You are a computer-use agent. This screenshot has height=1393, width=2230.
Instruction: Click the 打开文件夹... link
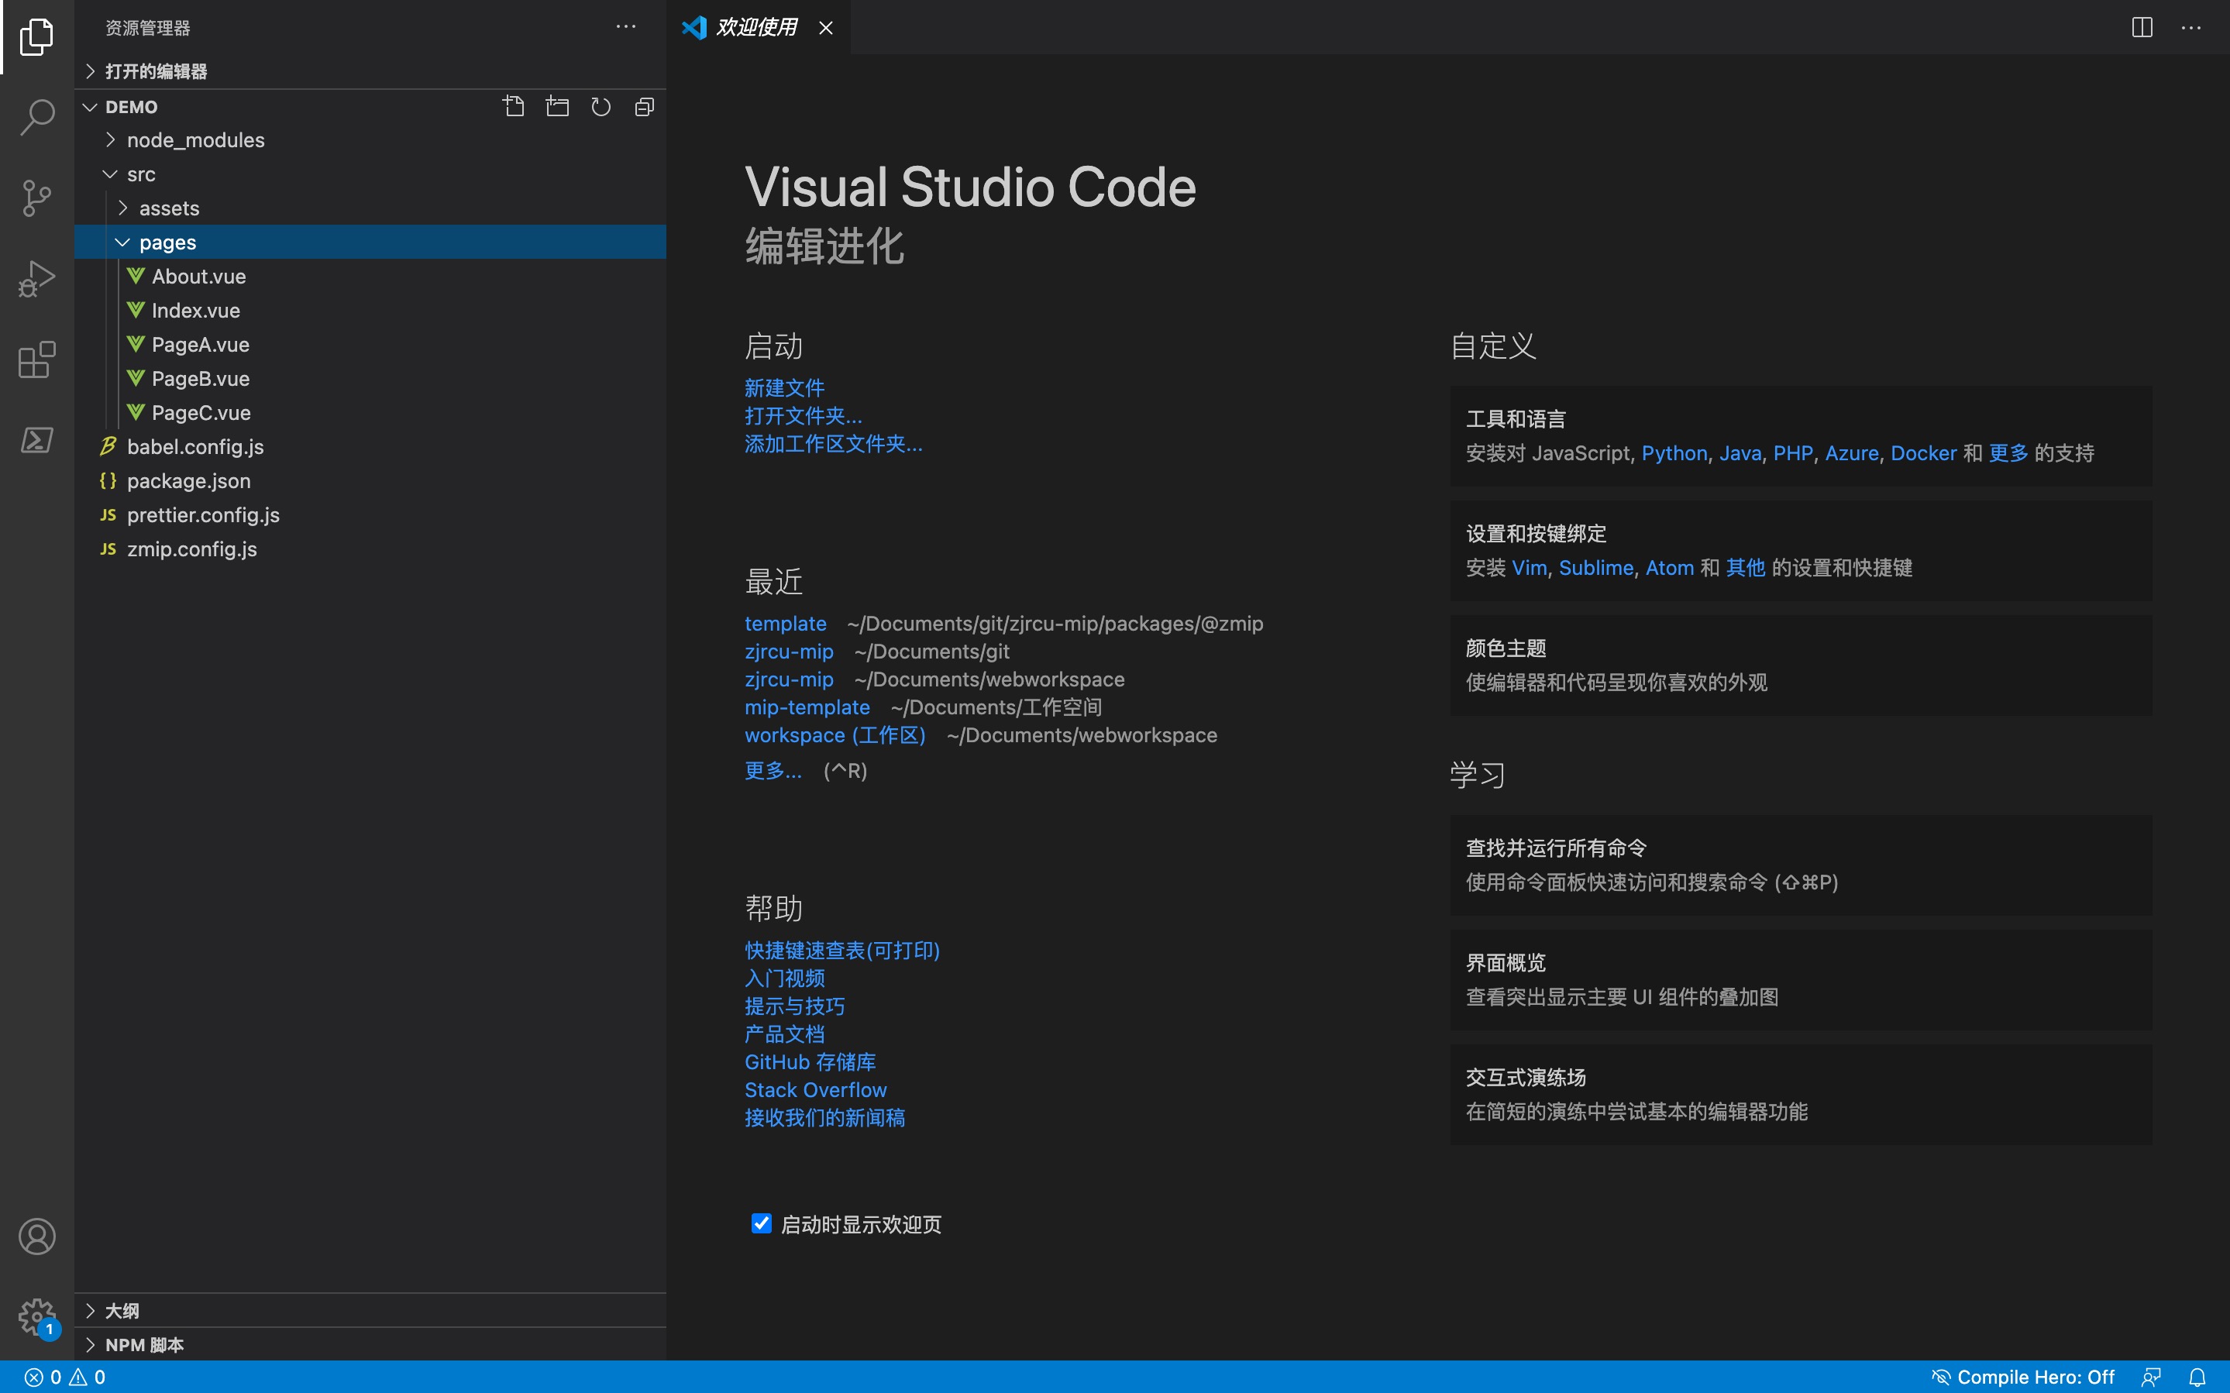tap(804, 415)
